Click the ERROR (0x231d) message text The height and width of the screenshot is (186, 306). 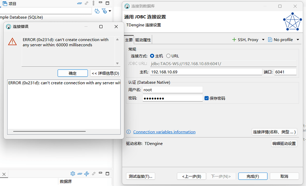[65, 42]
